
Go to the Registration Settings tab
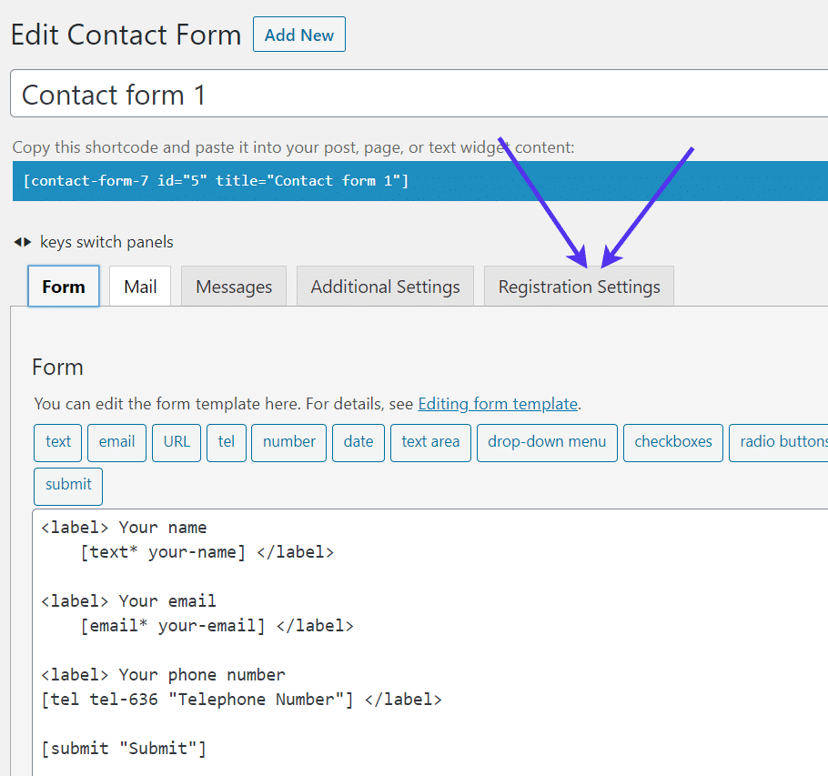pyautogui.click(x=579, y=287)
